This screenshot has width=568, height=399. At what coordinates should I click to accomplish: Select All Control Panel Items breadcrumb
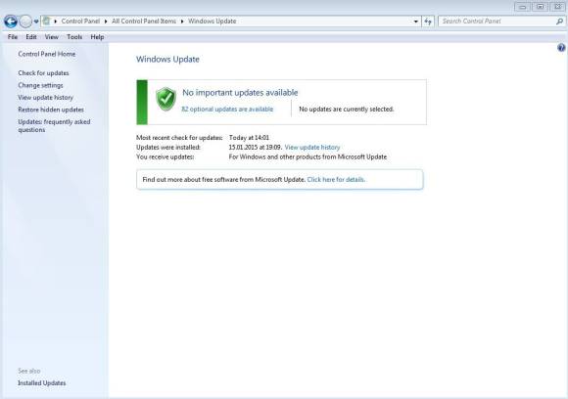pyautogui.click(x=144, y=22)
